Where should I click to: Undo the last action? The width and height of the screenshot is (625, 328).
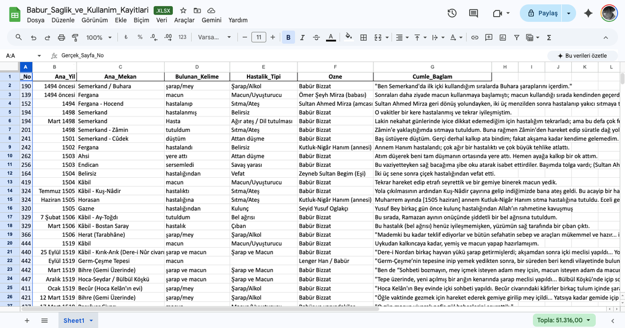click(34, 38)
